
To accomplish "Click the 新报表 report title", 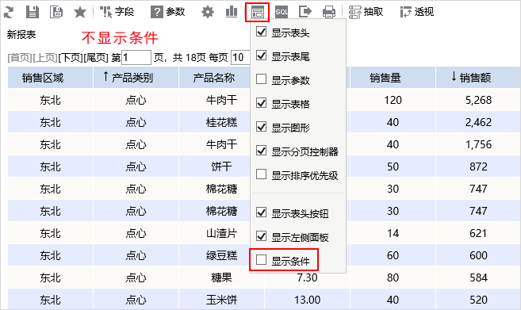I will (x=21, y=35).
